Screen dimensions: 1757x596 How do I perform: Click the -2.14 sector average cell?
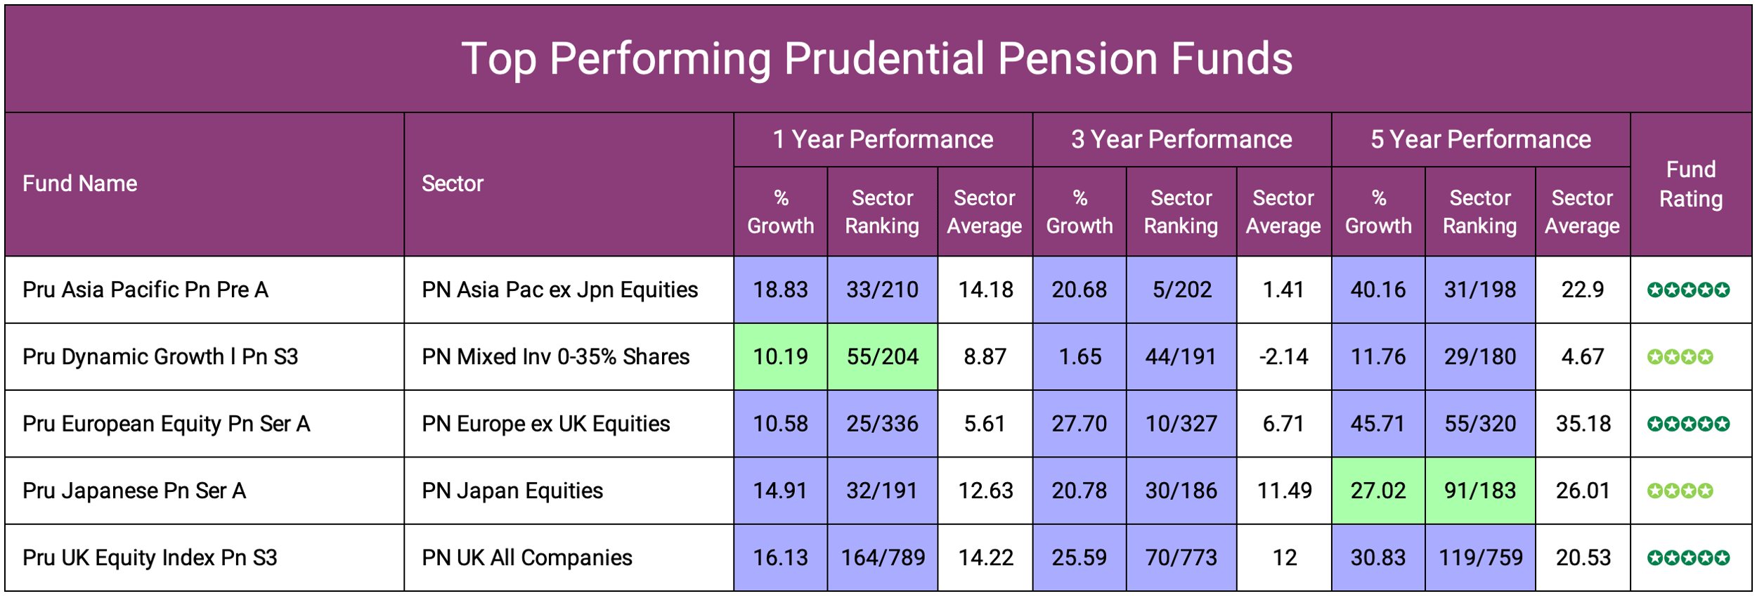click(1283, 357)
